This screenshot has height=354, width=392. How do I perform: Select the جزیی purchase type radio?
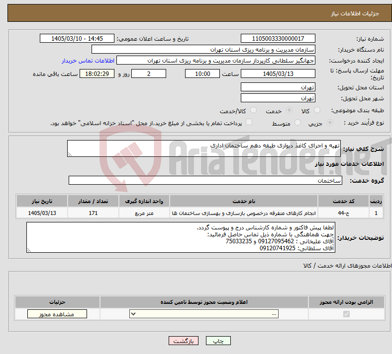click(330, 123)
